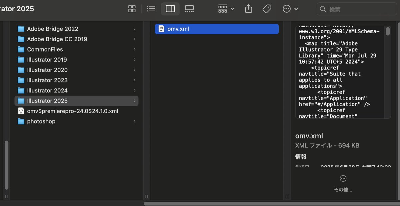The height and width of the screenshot is (206, 400).
Task: Select the Illustrator 2024 folder
Action: [76, 91]
